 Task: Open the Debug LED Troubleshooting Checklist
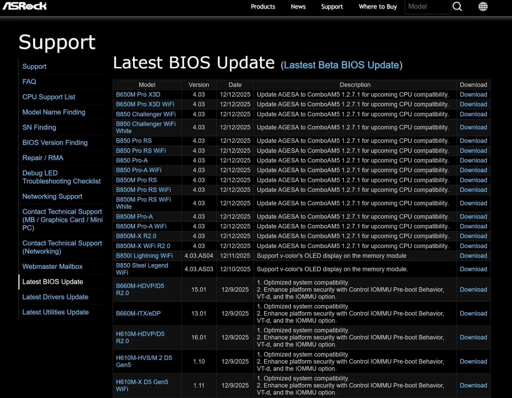click(x=61, y=177)
